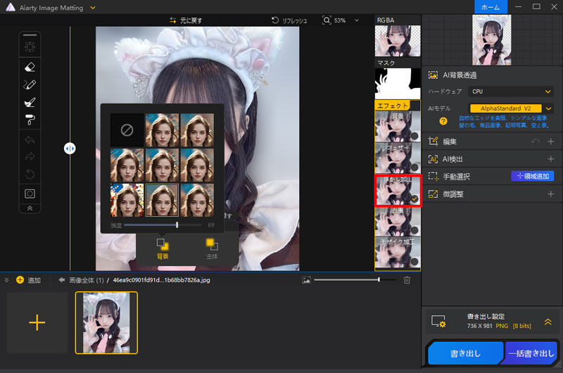
Task: Adjust the 強度 intensity slider
Action: pos(177,225)
